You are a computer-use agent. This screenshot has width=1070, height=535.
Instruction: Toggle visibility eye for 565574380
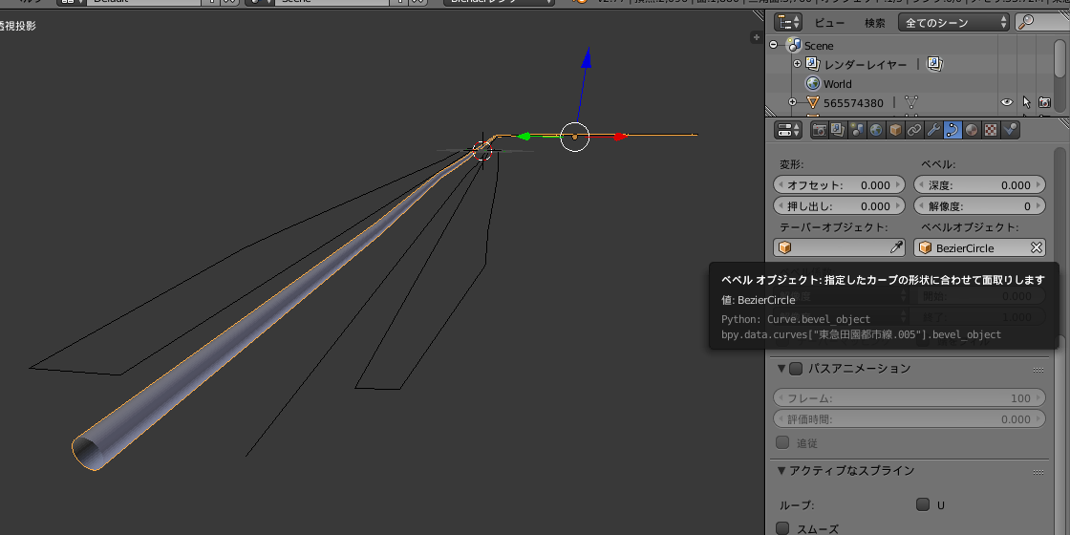point(1007,103)
